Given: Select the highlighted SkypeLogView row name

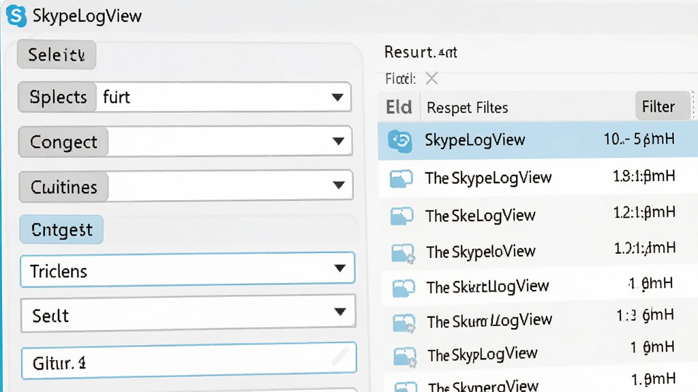Looking at the screenshot, I should [x=475, y=140].
